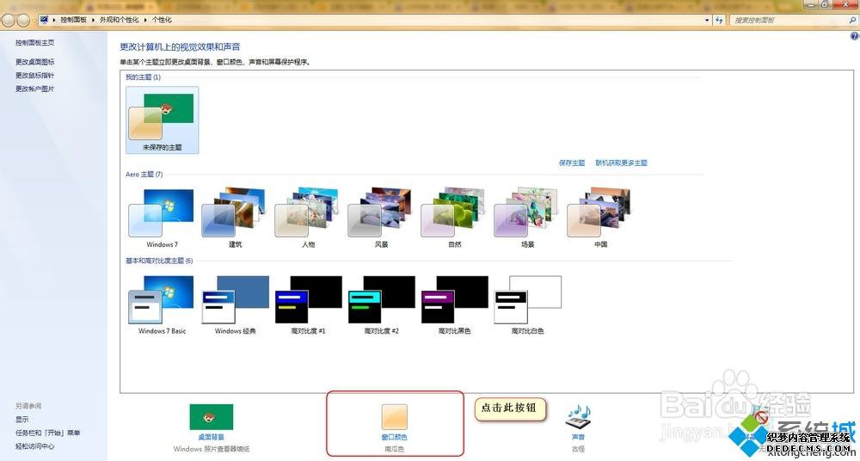Click the forward navigation arrow button
860x461 pixels.
pyautogui.click(x=23, y=21)
